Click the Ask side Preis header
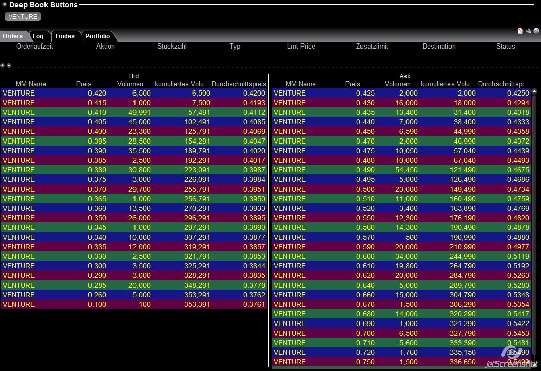The height and width of the screenshot is (371, 541). click(x=352, y=84)
